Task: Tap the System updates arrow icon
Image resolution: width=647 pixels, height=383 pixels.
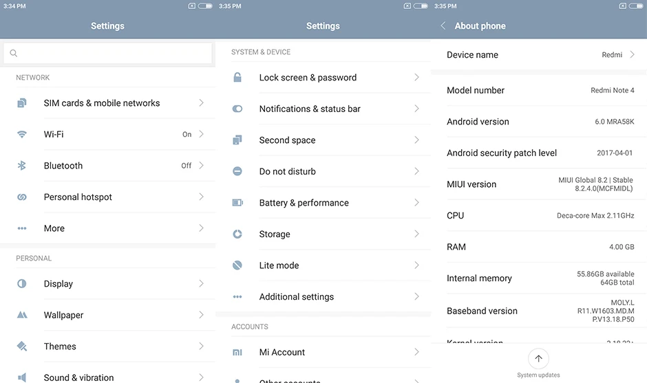Action: pyautogui.click(x=538, y=359)
